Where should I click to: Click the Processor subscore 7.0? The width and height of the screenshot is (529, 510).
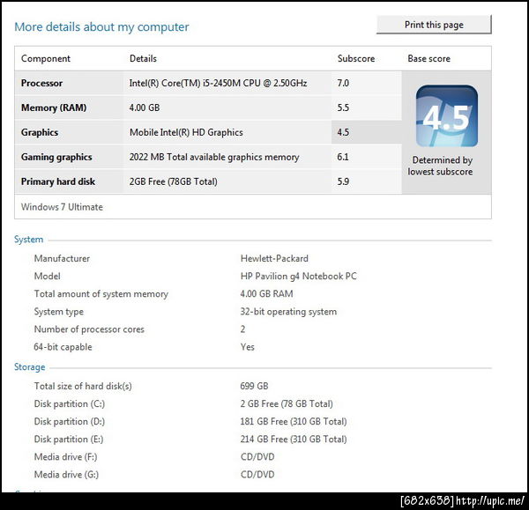pyautogui.click(x=343, y=84)
